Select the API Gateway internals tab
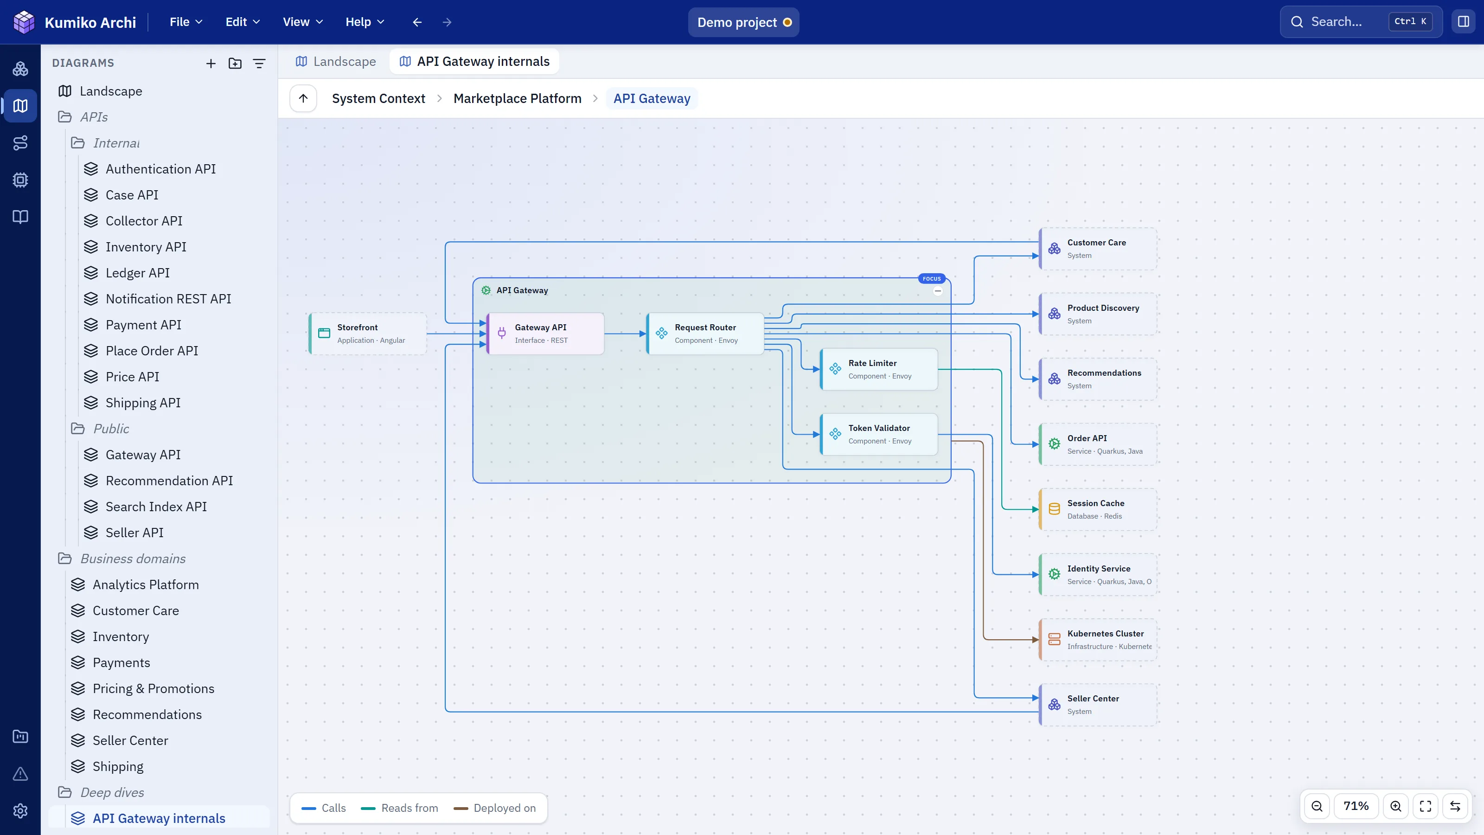Viewport: 1484px width, 835px height. pos(475,62)
